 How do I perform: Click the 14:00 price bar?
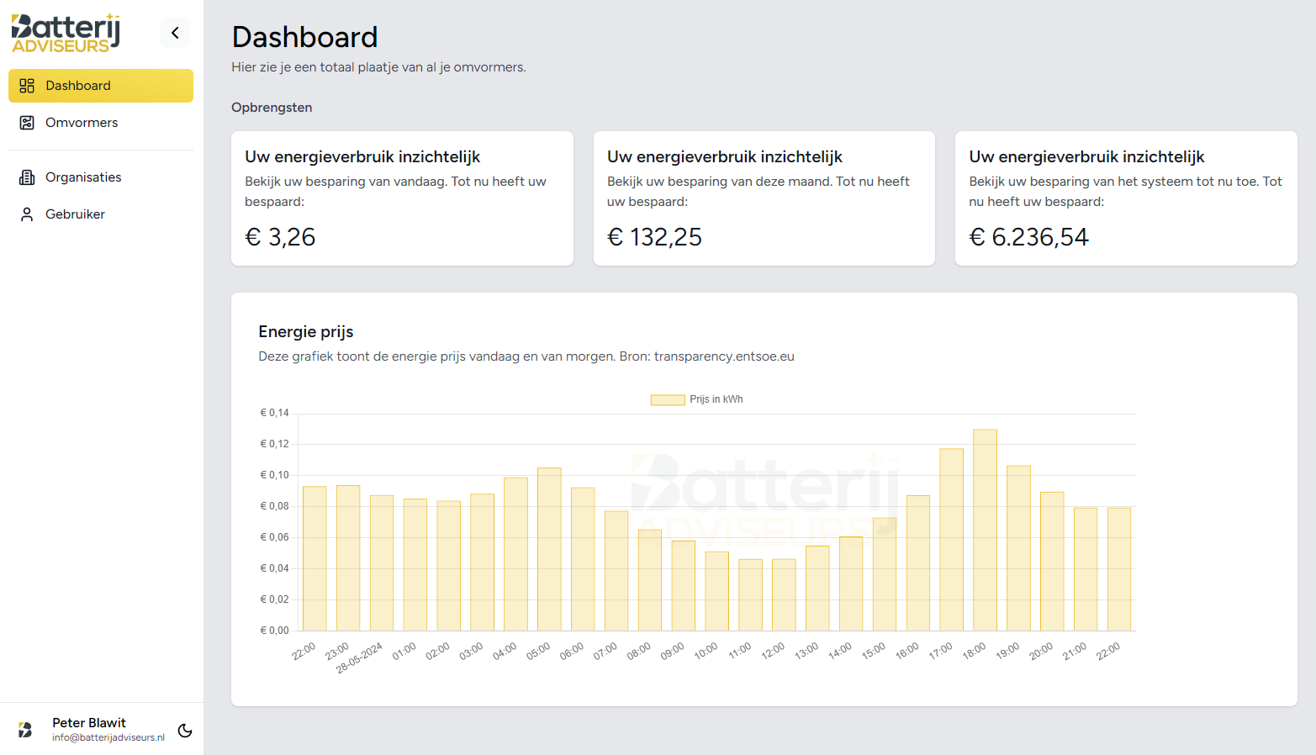(851, 583)
